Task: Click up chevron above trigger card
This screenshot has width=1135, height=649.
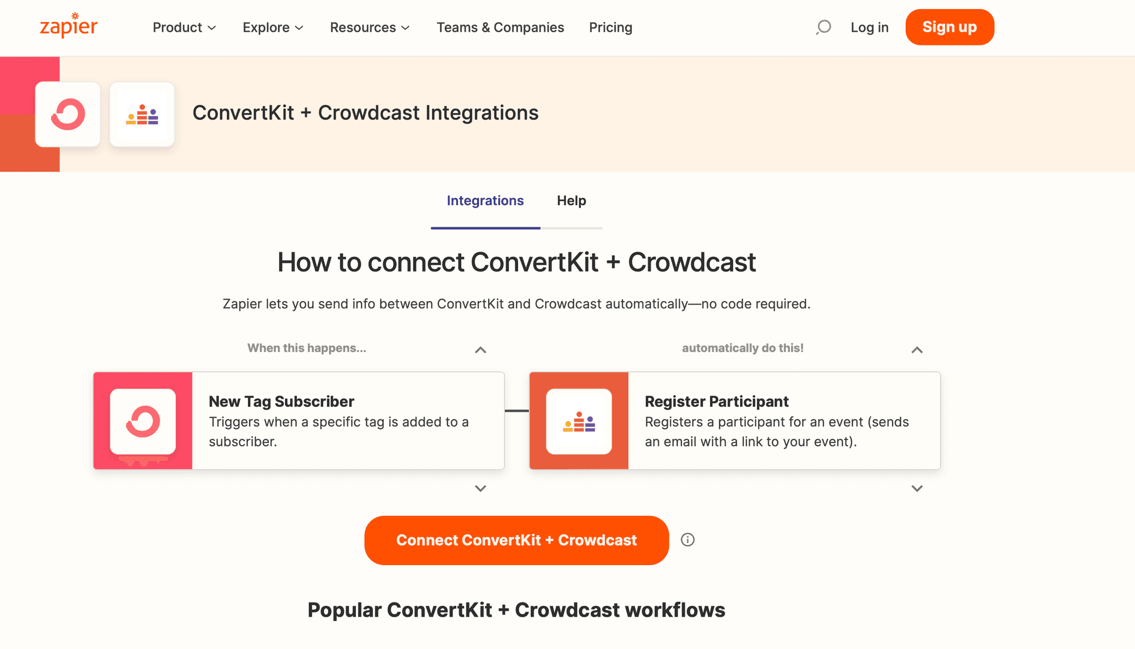Action: [481, 350]
